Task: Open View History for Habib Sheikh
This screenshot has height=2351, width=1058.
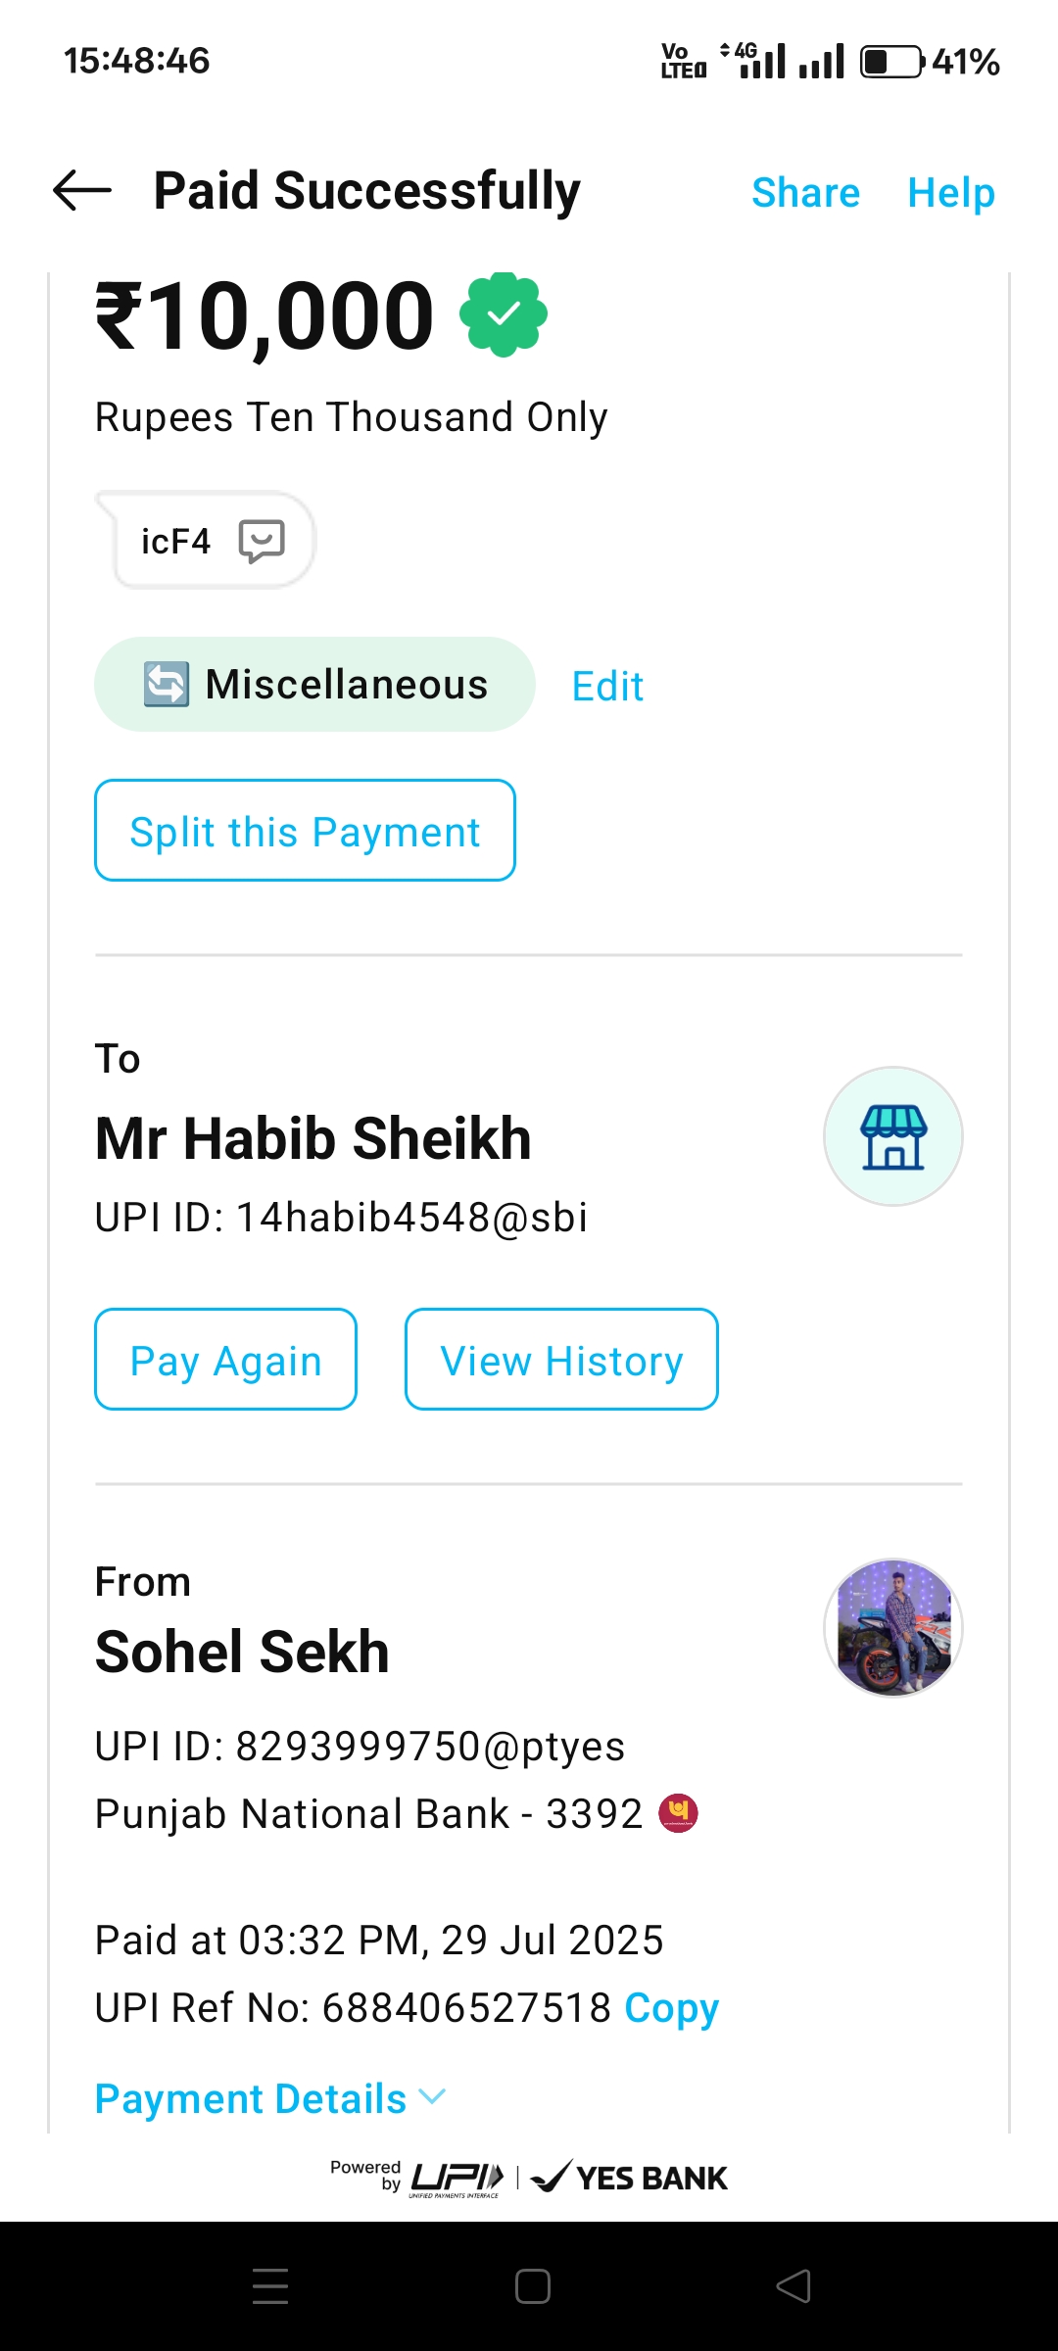Action: [561, 1360]
